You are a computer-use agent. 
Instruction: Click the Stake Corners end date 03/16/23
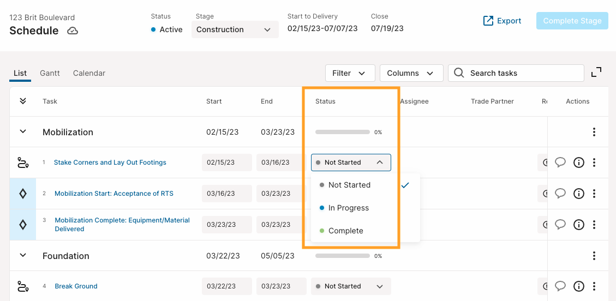[x=282, y=162]
